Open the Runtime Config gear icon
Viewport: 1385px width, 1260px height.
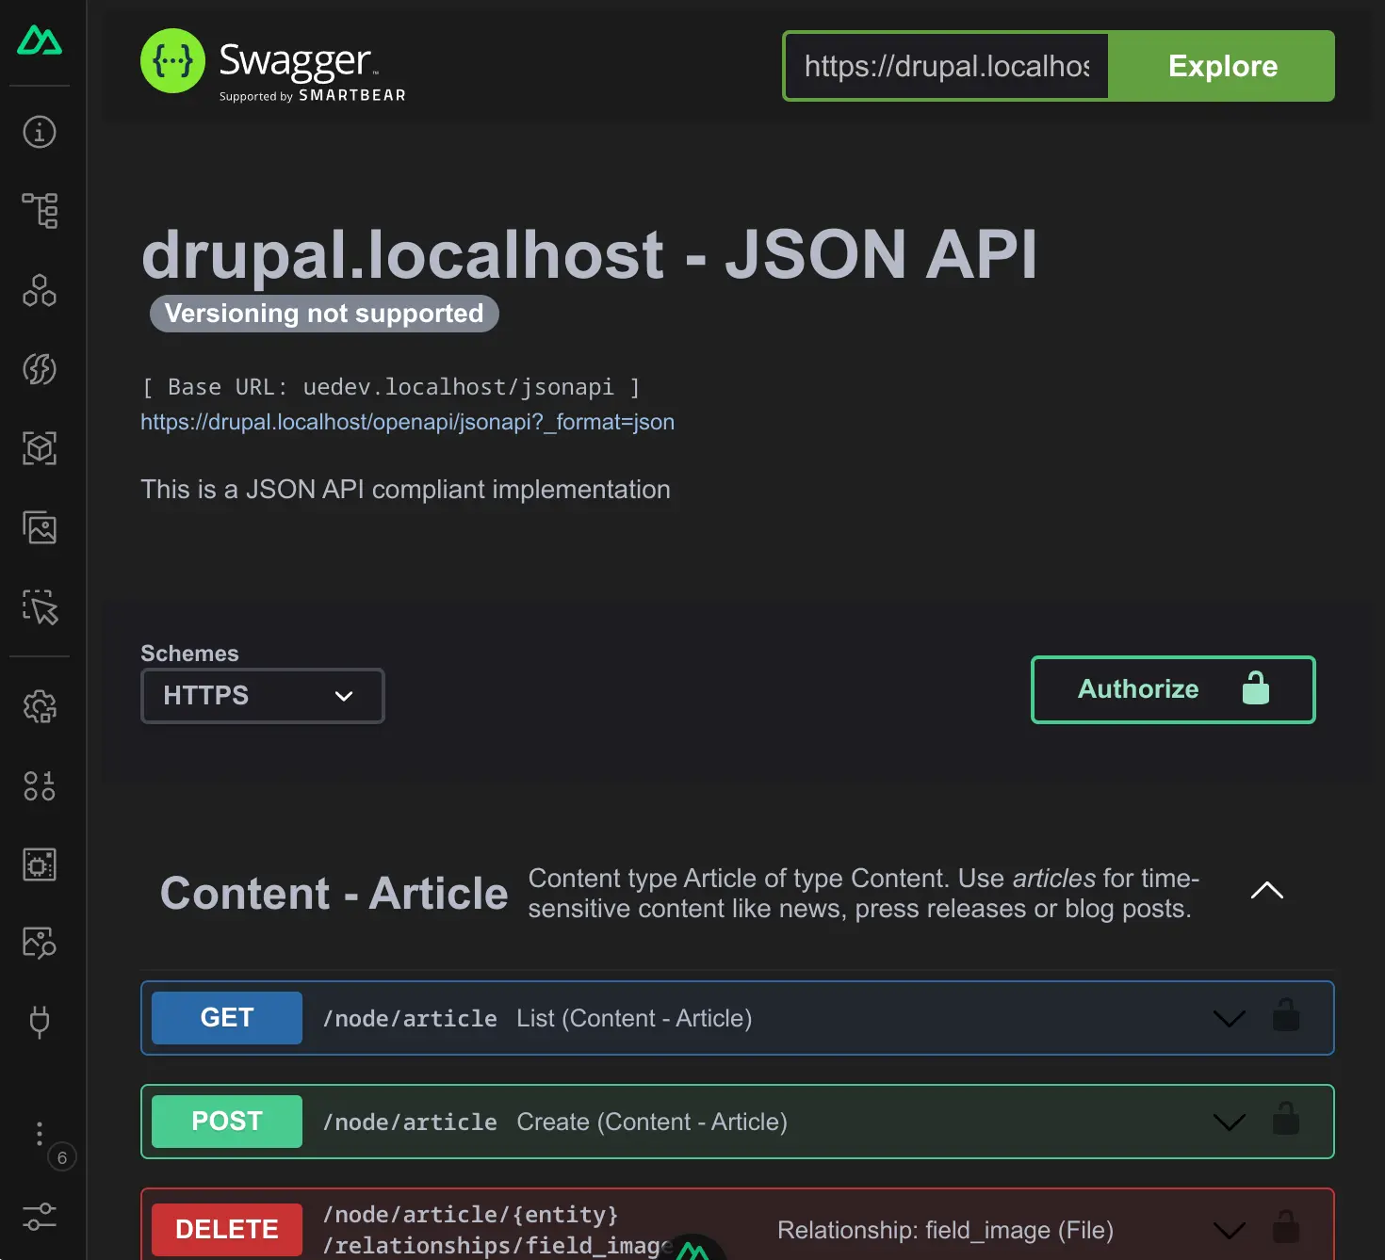(40, 706)
